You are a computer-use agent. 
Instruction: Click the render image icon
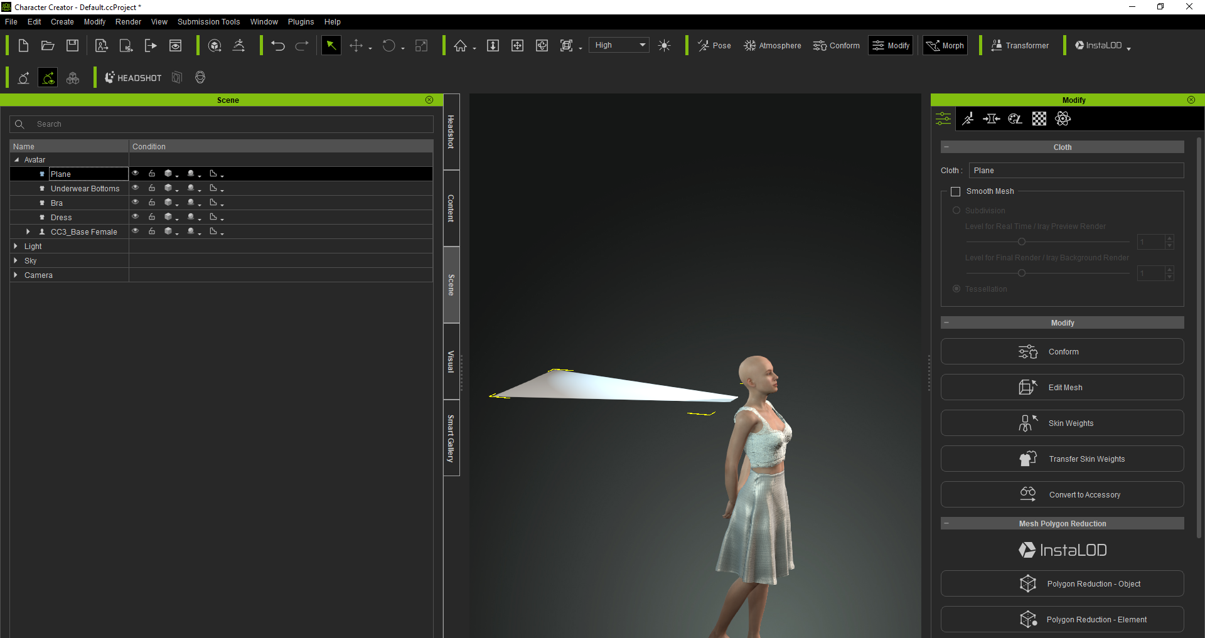176,46
